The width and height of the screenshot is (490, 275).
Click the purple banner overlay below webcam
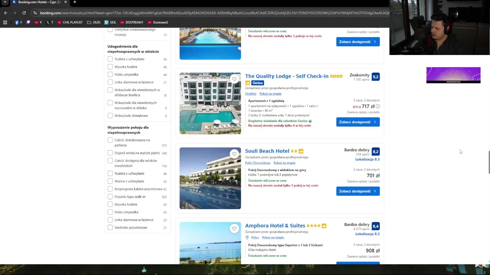(453, 75)
